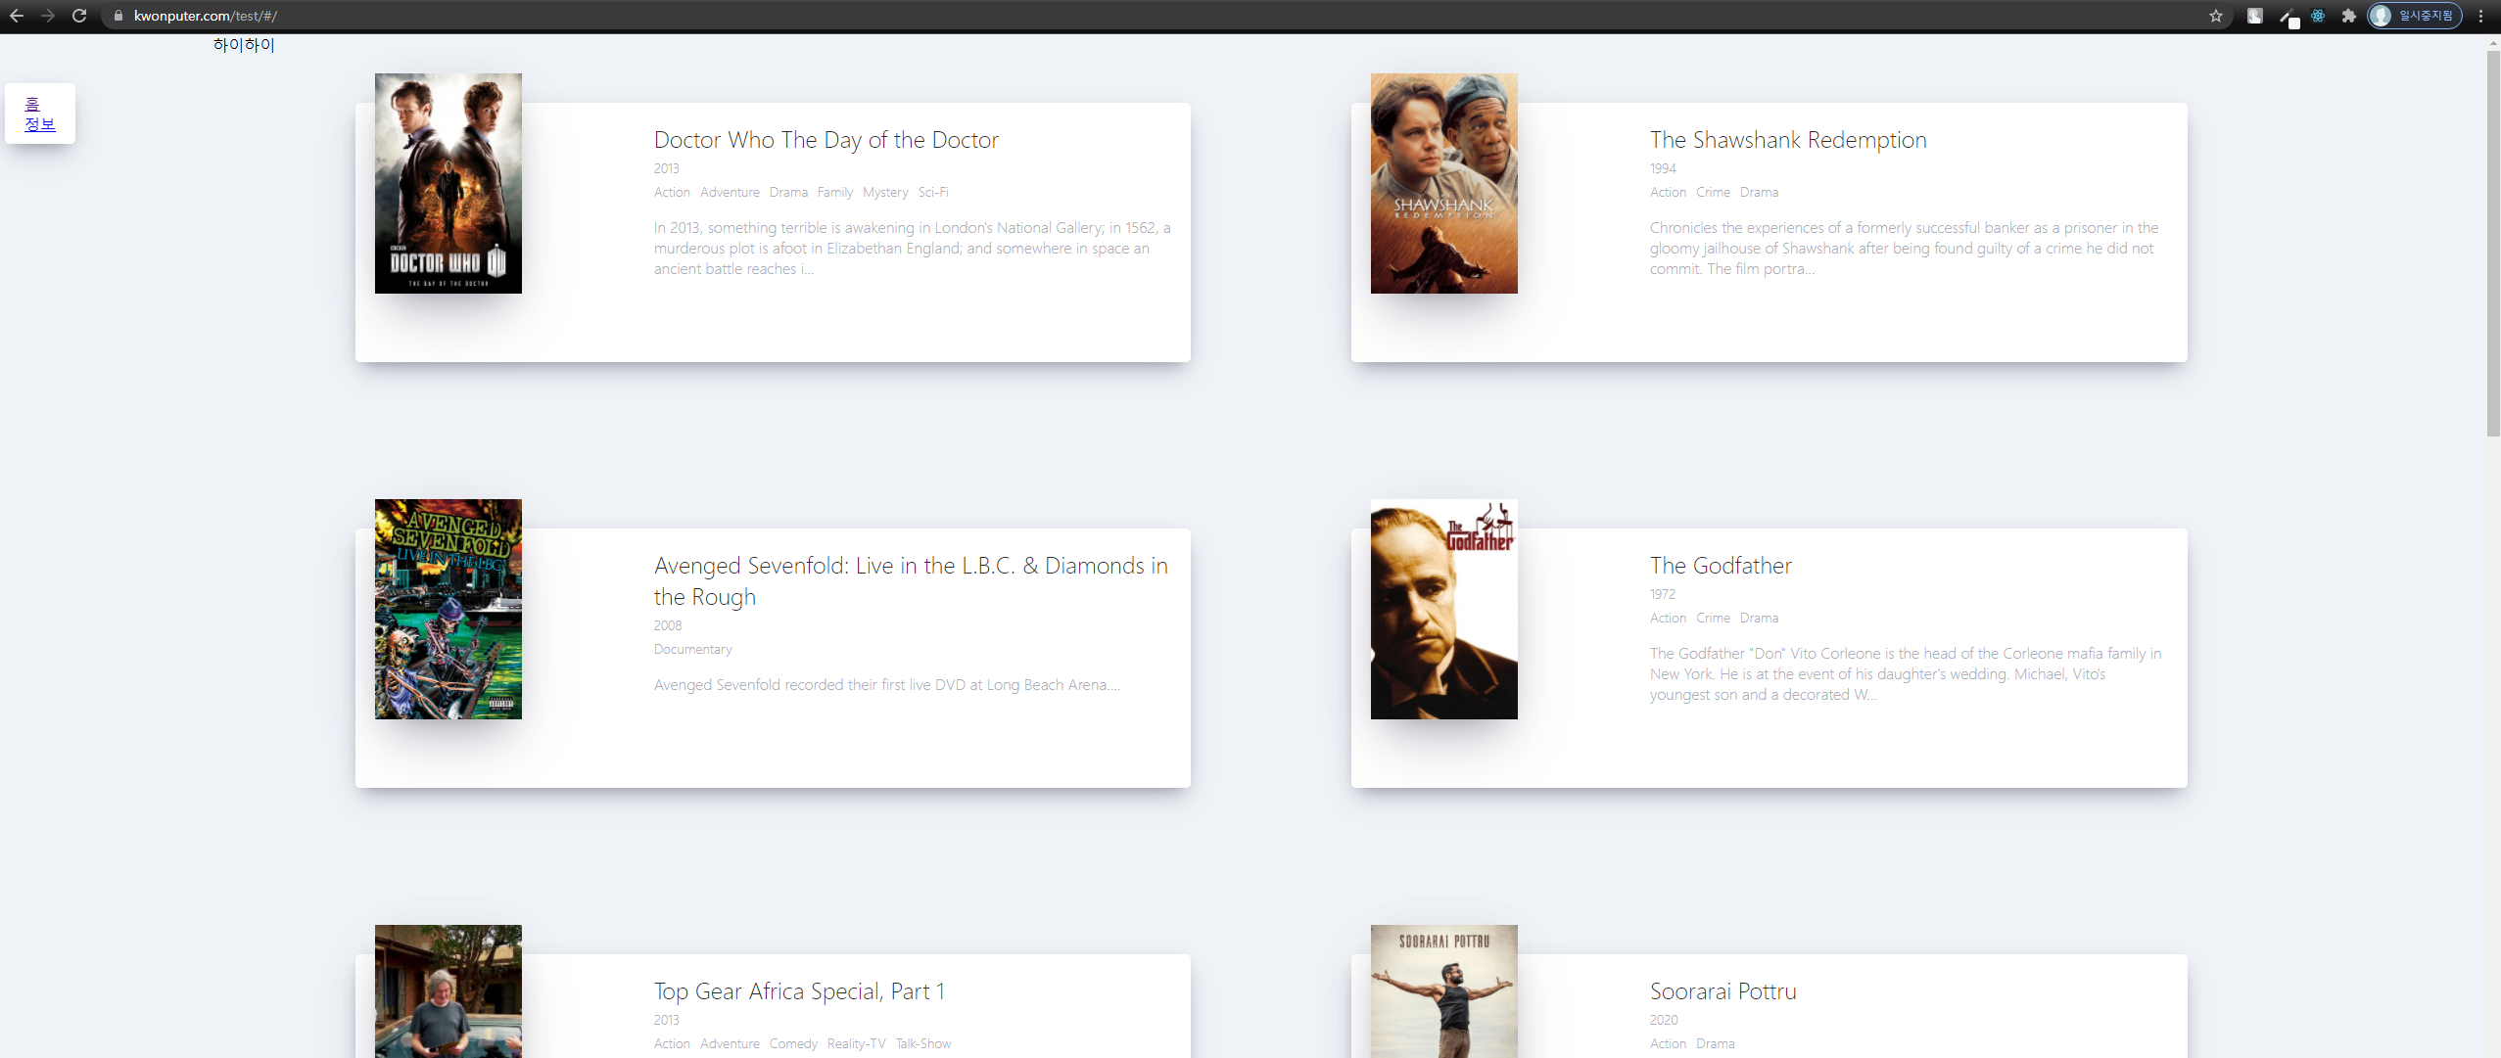Click the 정보 navigation link

point(40,124)
